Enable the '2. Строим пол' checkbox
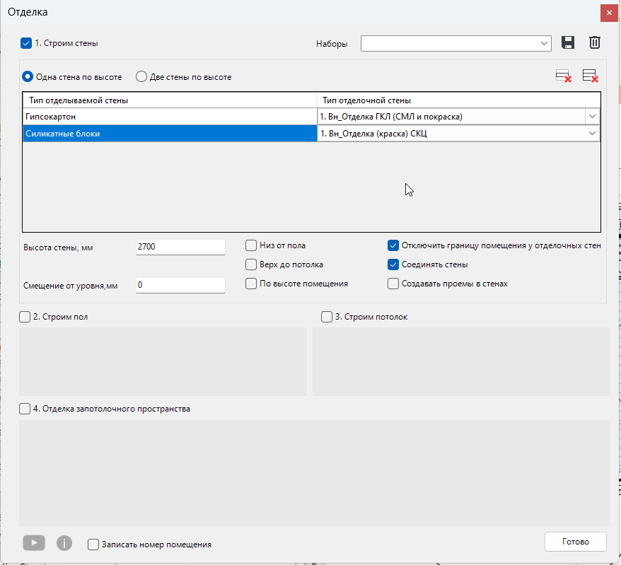The image size is (621, 565). click(x=25, y=317)
